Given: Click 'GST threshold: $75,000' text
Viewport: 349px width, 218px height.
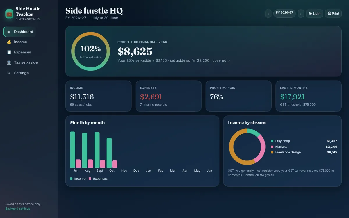Looking at the screenshot, I should point(298,105).
